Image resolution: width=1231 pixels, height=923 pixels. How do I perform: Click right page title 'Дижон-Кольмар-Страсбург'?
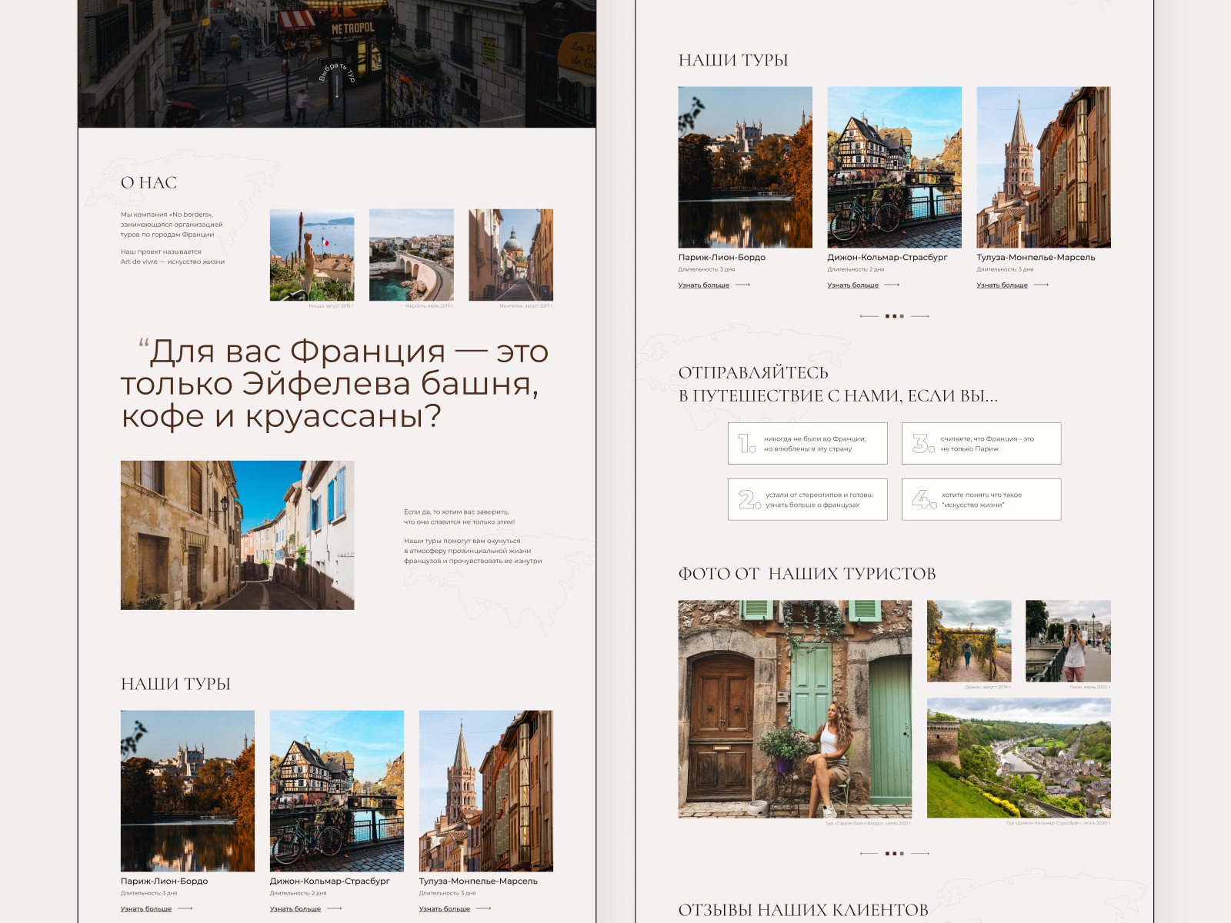[x=887, y=258]
